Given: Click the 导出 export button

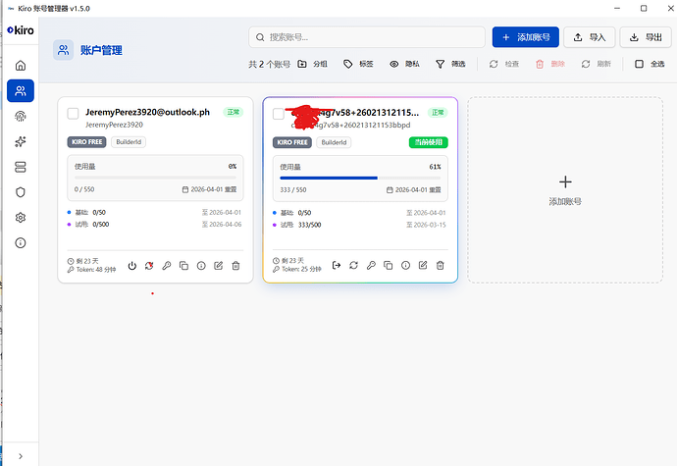Looking at the screenshot, I should pyautogui.click(x=646, y=37).
